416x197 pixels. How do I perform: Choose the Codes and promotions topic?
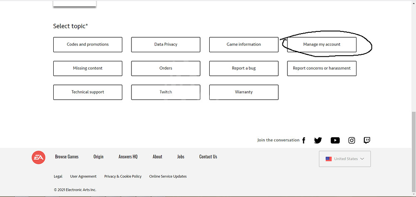point(88,44)
